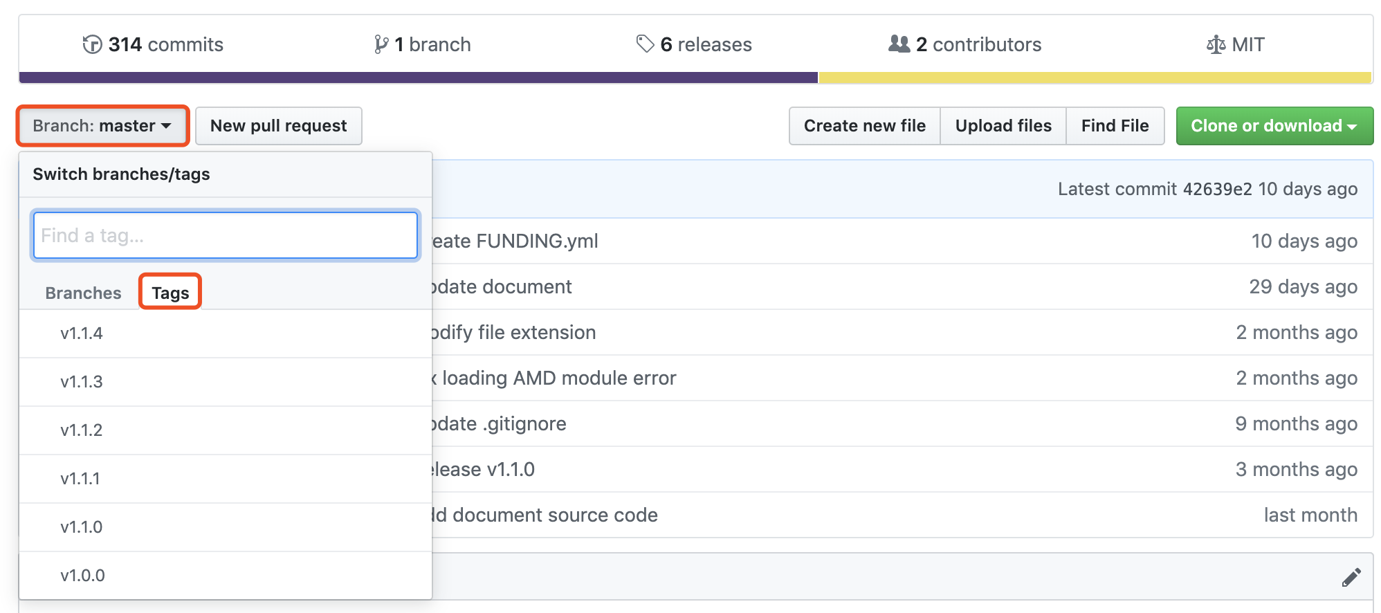Click the Find File button

(x=1115, y=126)
